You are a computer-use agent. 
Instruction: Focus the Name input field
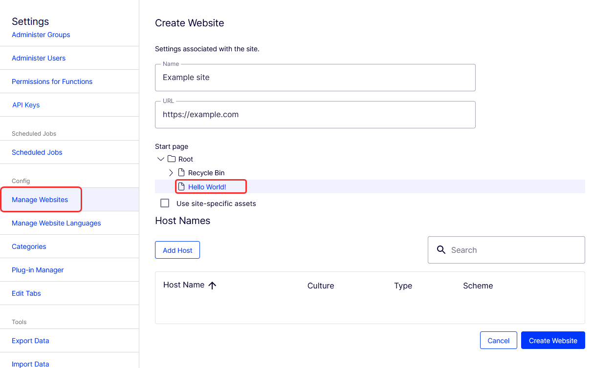(x=315, y=78)
